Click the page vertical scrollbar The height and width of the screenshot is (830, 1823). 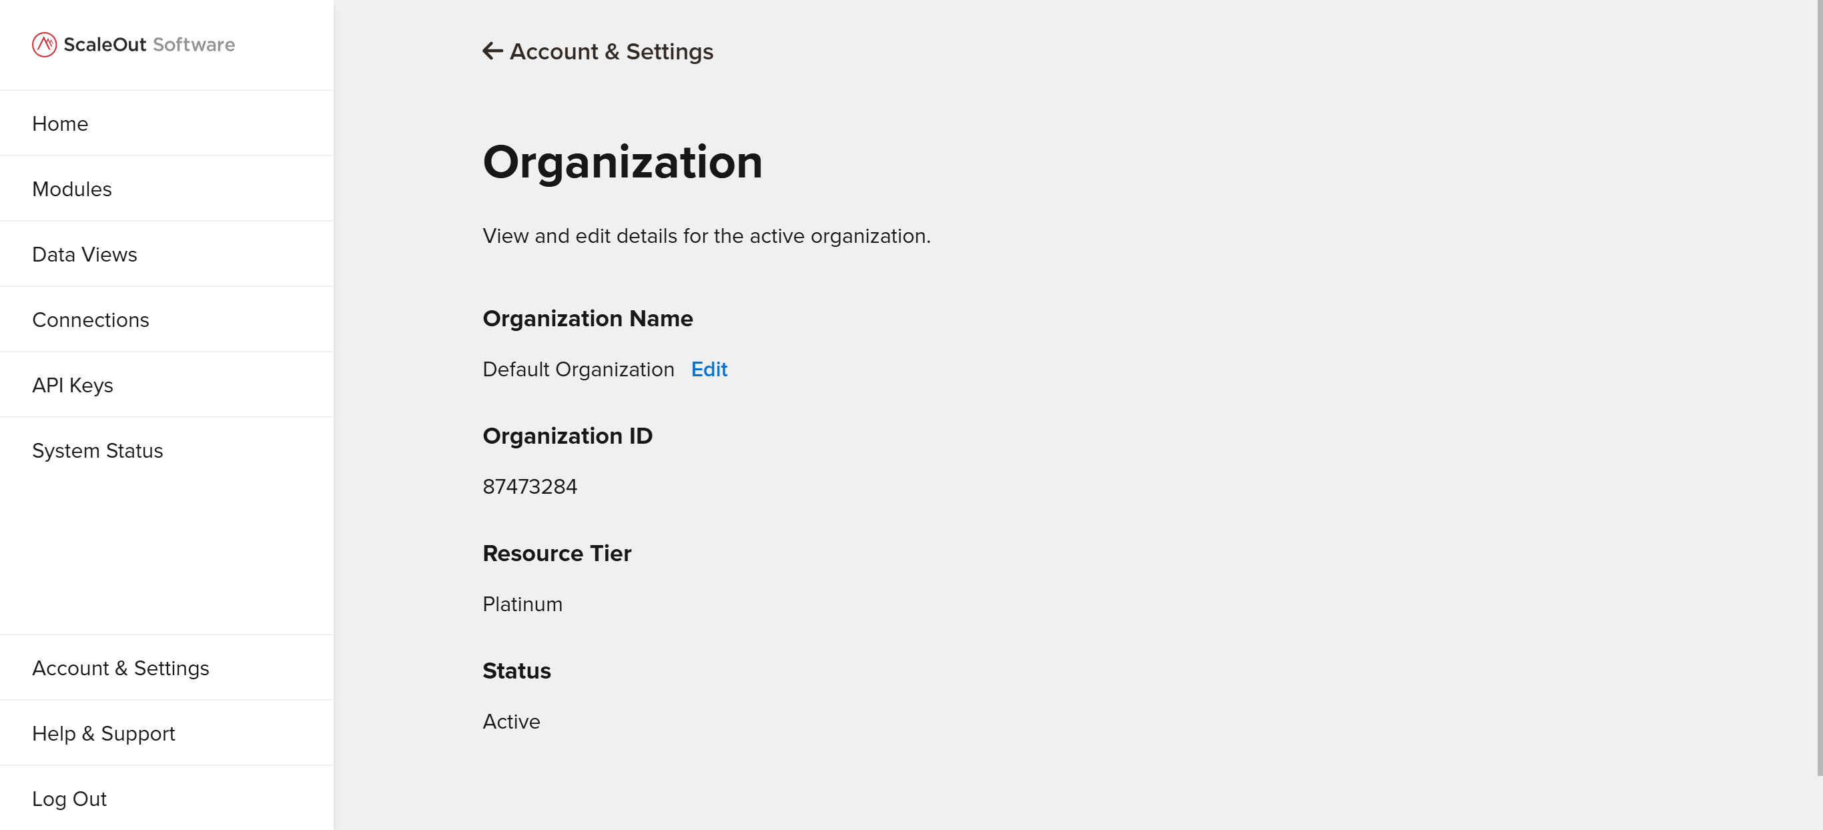click(1820, 388)
